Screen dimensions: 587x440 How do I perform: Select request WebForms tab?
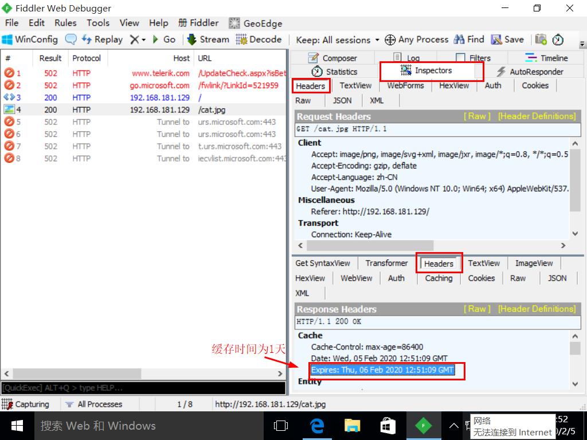coord(405,85)
